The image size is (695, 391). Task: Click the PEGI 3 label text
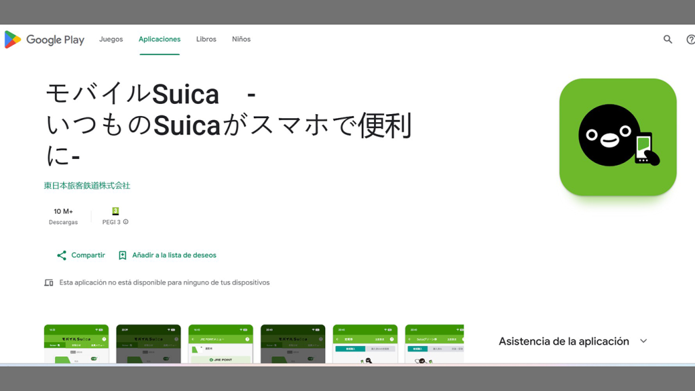[111, 222]
